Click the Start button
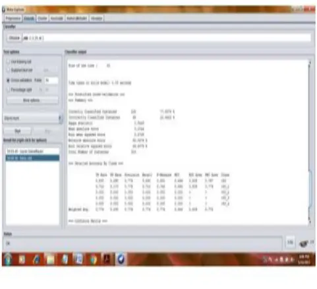The image size is (317, 289). click(x=18, y=131)
